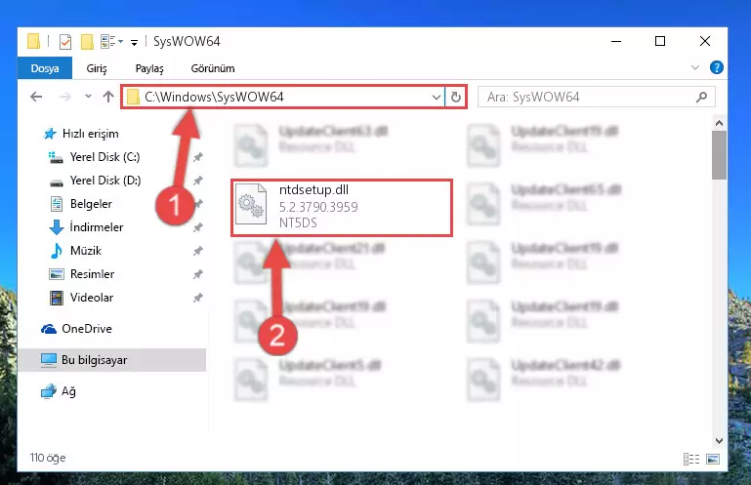The height and width of the screenshot is (485, 751).
Task: Click pin icon next to Resimler
Action: click(198, 274)
